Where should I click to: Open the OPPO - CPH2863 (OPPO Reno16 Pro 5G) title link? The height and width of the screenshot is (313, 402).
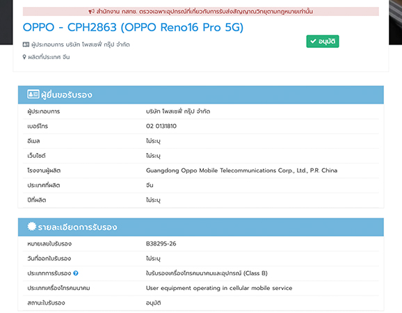(133, 27)
